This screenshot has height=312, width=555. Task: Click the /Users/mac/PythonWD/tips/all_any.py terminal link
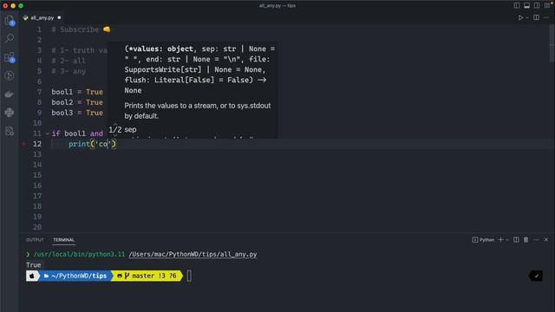click(x=193, y=254)
